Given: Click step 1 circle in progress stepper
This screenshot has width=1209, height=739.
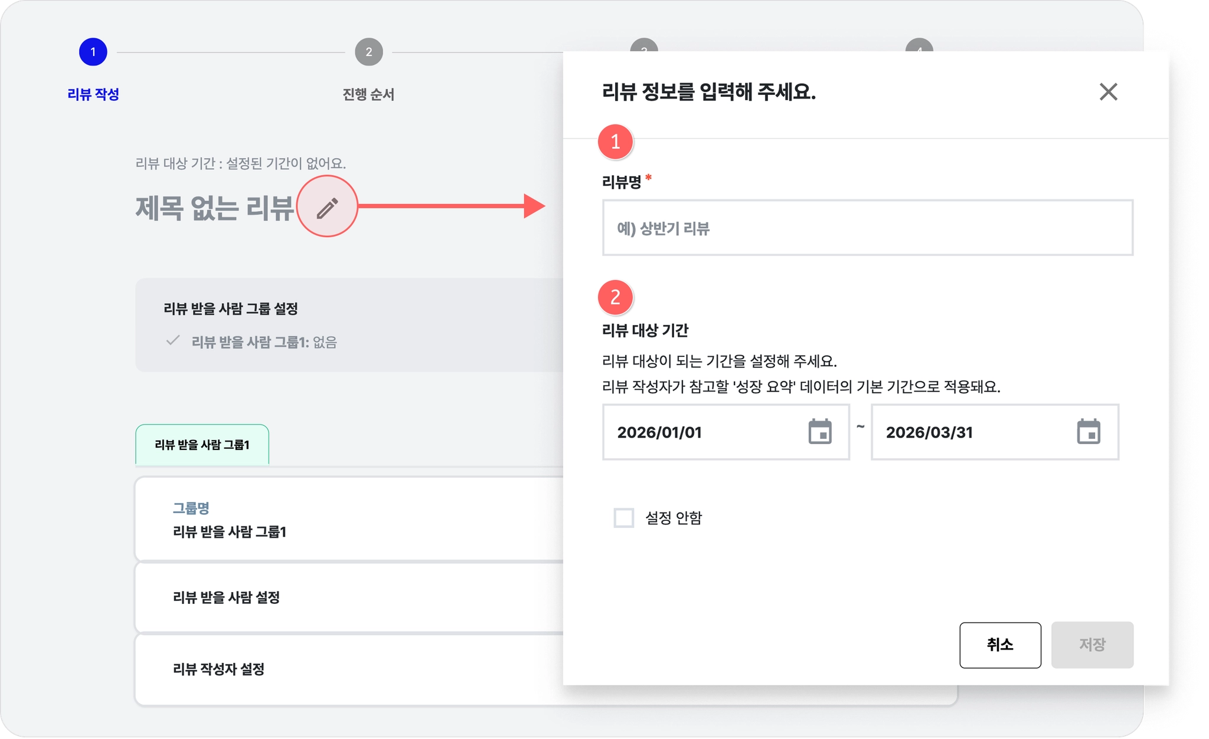Looking at the screenshot, I should point(93,52).
